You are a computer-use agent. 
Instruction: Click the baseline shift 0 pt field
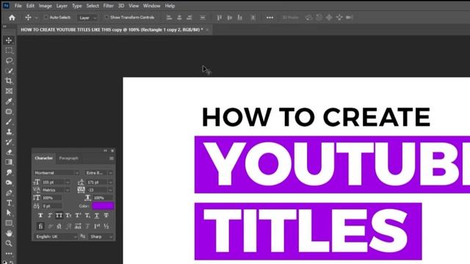pyautogui.click(x=52, y=206)
